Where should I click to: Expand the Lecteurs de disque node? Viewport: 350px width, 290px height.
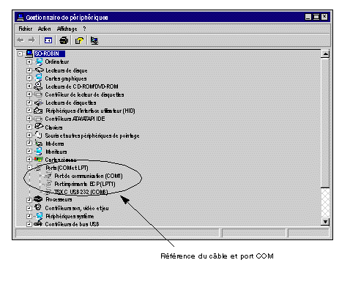[x=29, y=70]
